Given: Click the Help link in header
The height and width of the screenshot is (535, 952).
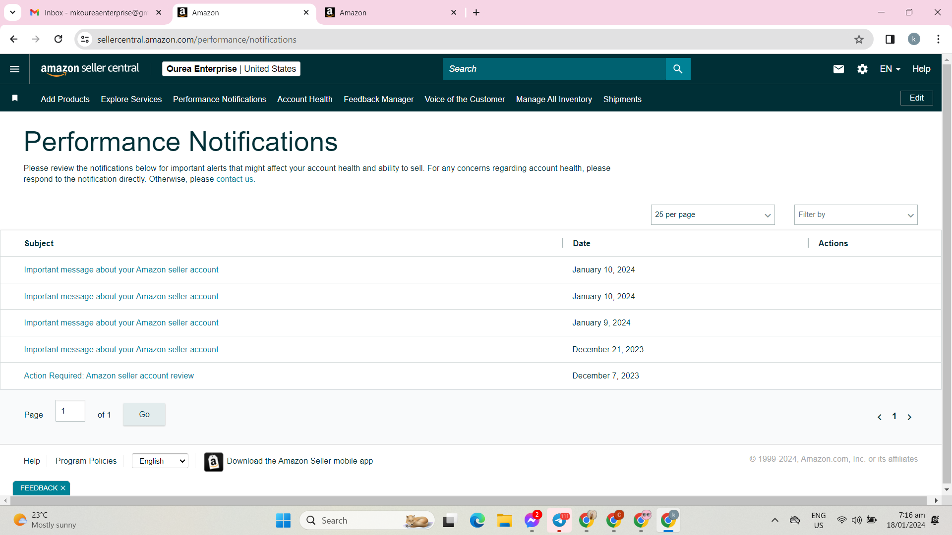Looking at the screenshot, I should (x=921, y=69).
